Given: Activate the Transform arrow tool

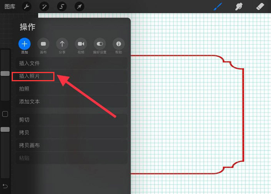Looking at the screenshot, I should 79,7.
